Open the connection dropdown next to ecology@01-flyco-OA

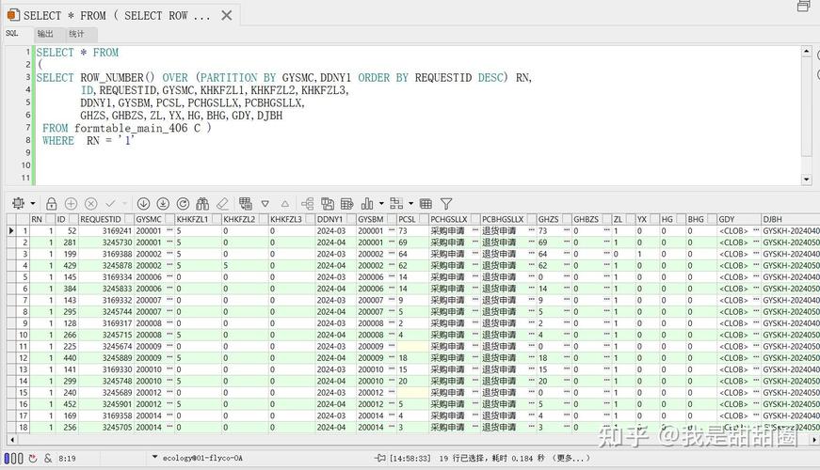(154, 457)
